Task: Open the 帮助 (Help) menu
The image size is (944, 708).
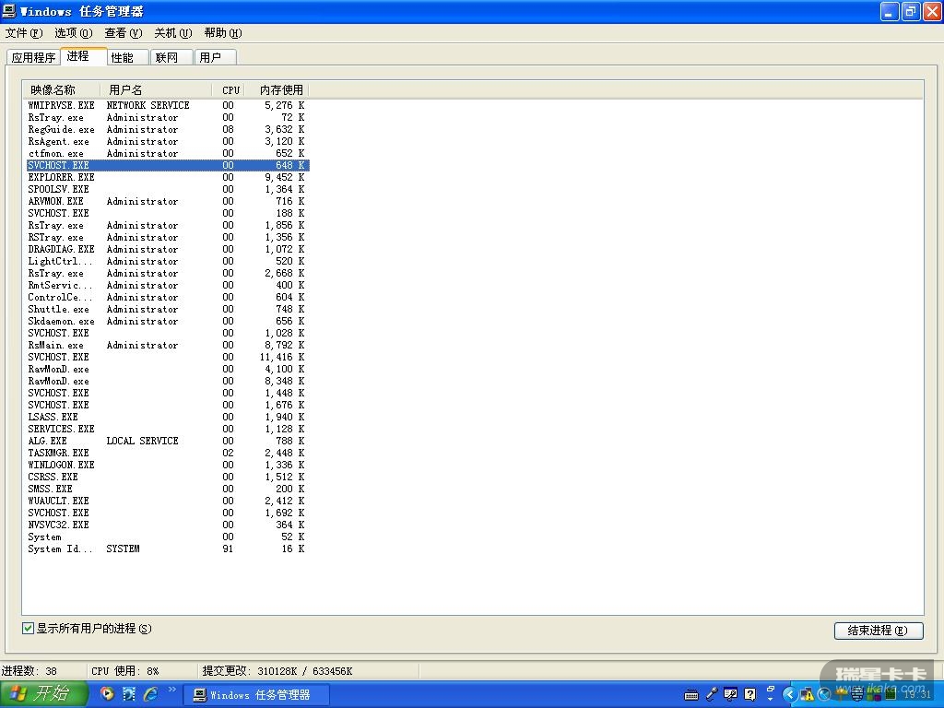Action: [x=223, y=33]
